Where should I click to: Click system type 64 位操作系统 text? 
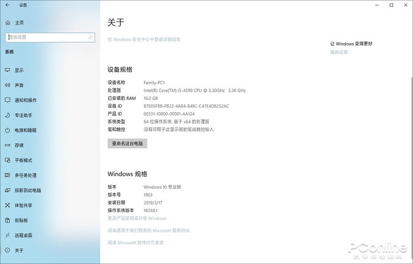point(176,122)
